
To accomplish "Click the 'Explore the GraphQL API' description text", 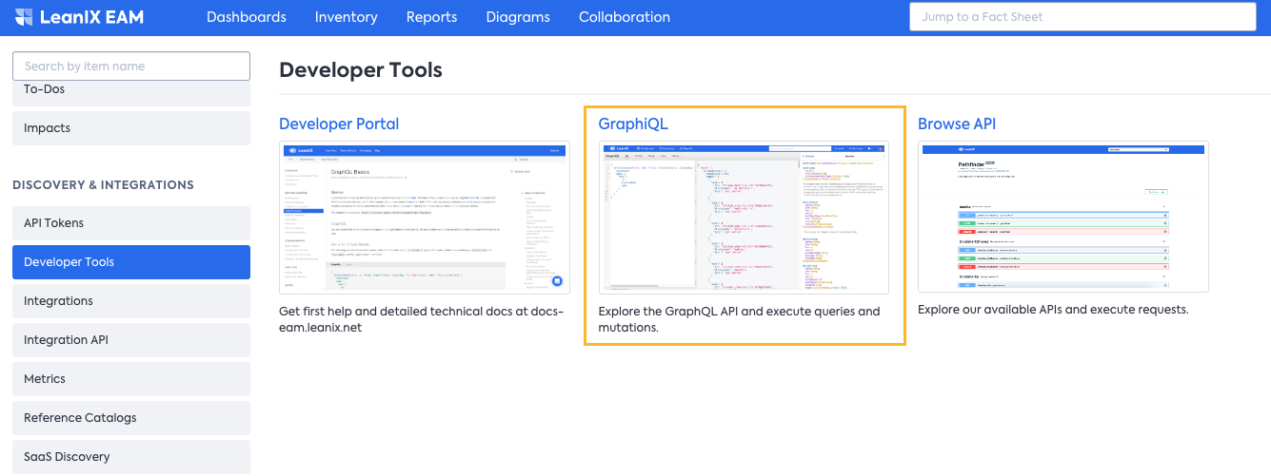I will pyautogui.click(x=740, y=319).
